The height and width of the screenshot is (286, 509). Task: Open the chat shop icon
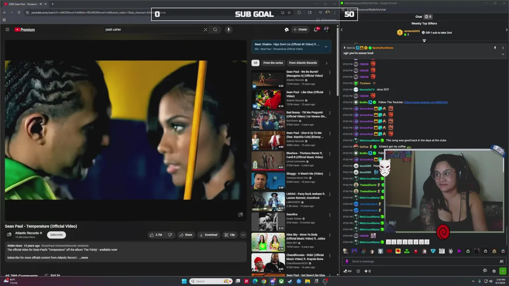[358, 271]
